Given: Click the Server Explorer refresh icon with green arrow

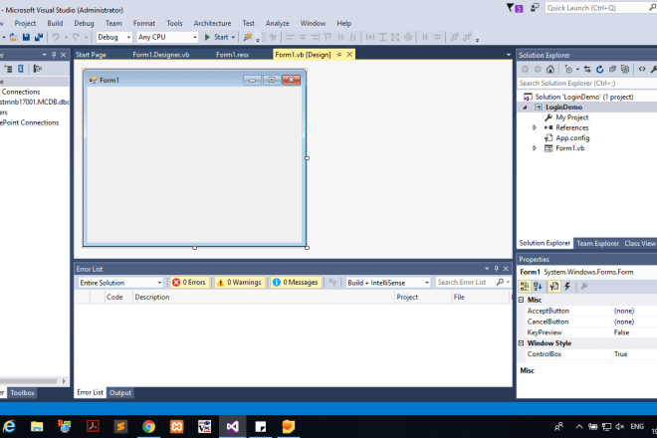Looking at the screenshot, I should (x=8, y=69).
